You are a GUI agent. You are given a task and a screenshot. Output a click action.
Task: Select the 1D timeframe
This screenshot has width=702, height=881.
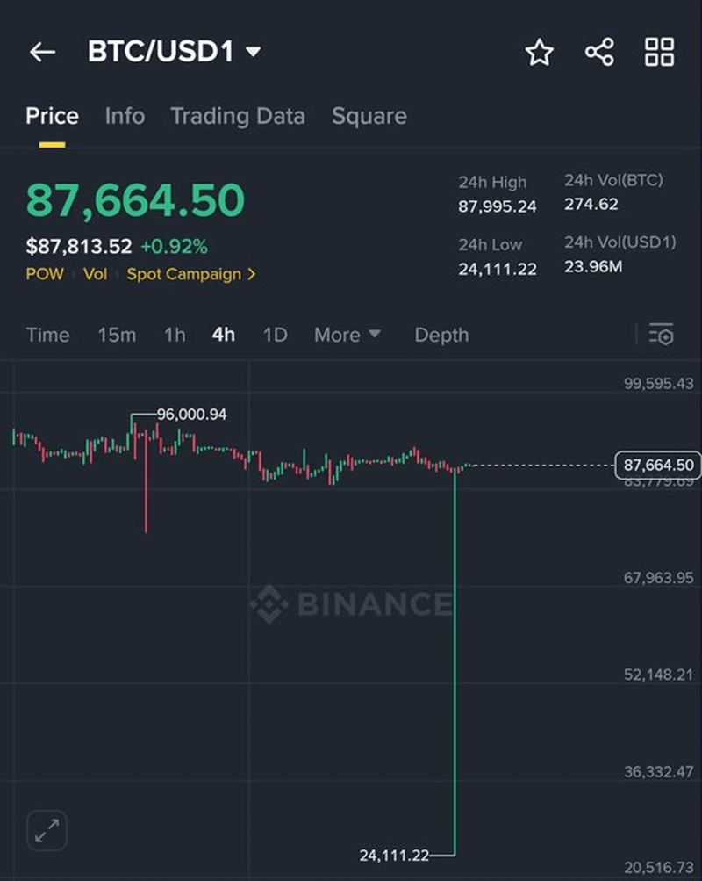(x=275, y=335)
